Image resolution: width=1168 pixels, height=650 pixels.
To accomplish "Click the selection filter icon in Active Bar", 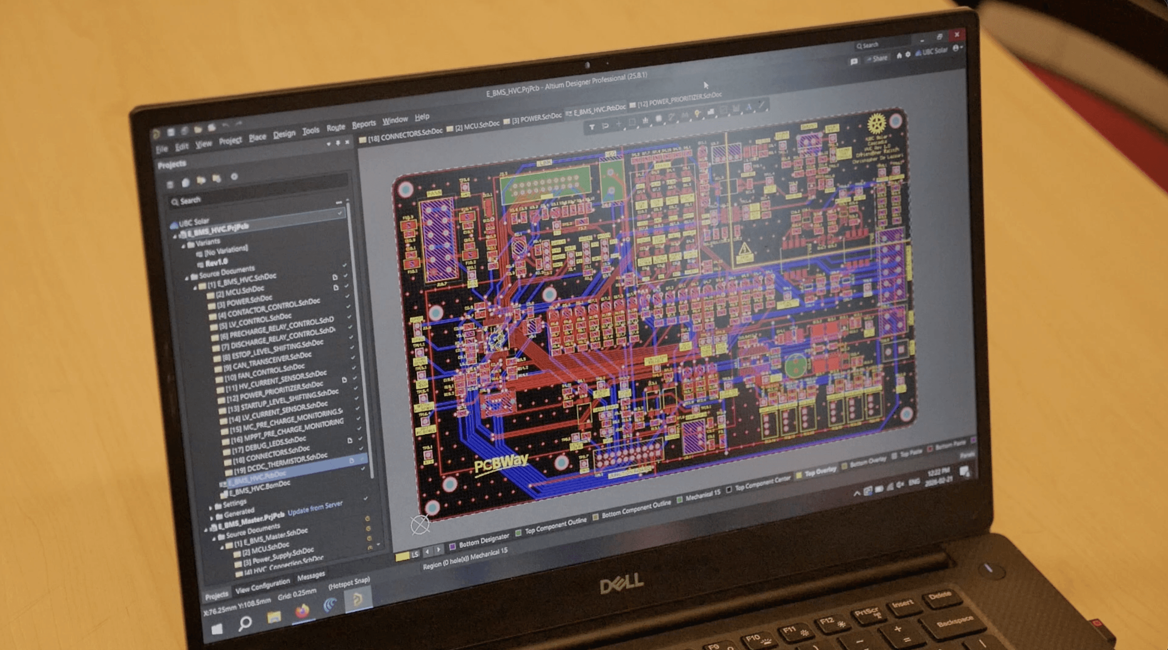I will pos(592,128).
